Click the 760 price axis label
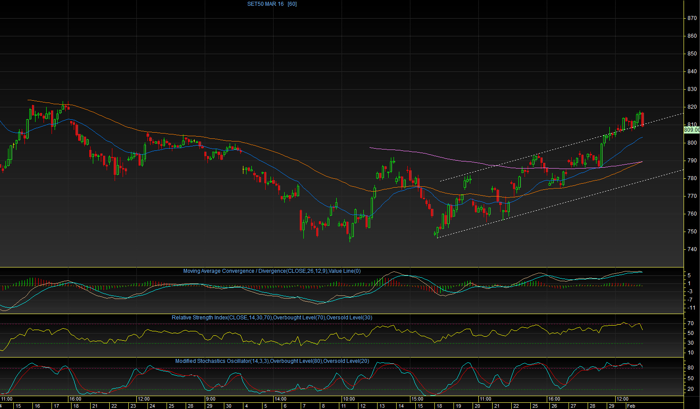This screenshot has width=700, height=409. point(692,213)
